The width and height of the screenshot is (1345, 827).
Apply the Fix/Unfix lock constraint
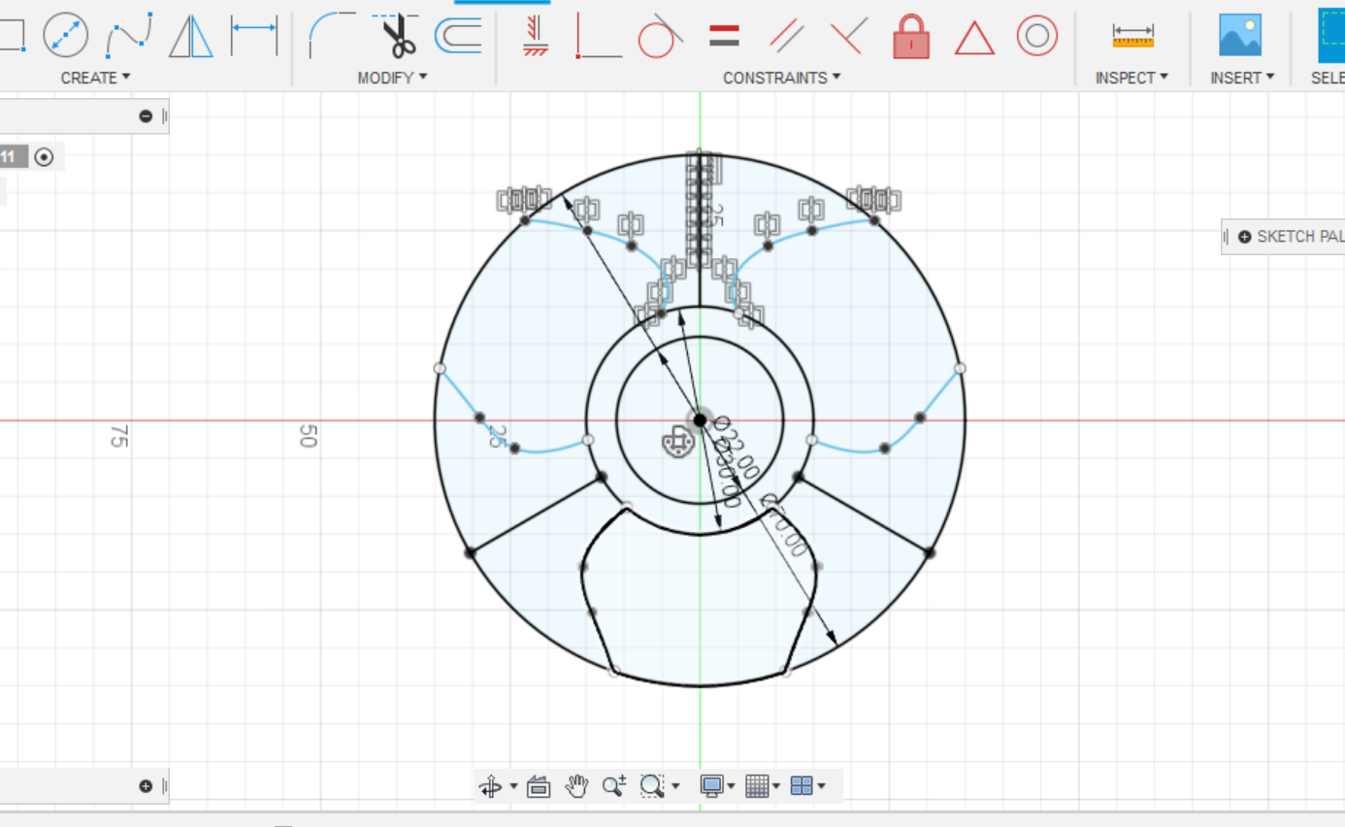coord(911,36)
